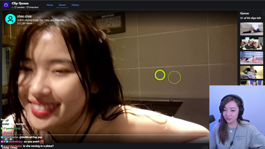This screenshot has height=149, width=265.
Task: Open the JakeMiki GitHub profile icon link
Action: click(x=16, y=7)
